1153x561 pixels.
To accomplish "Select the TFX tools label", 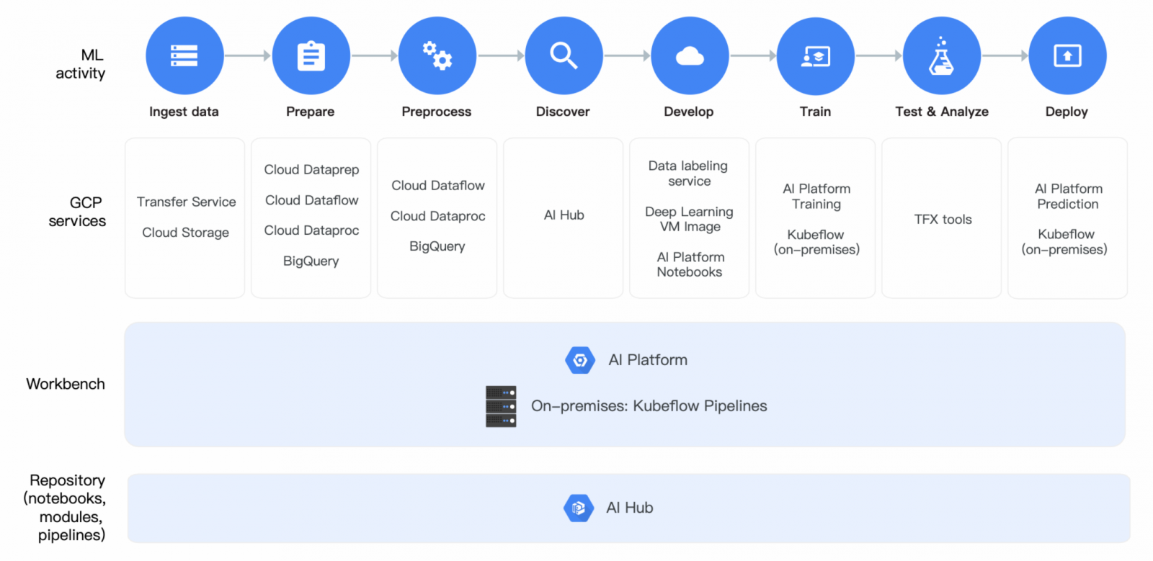I will coord(943,220).
